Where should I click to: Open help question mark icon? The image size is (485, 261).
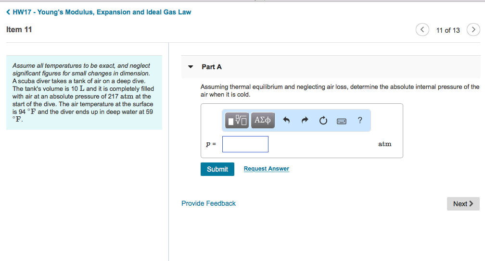pos(360,120)
